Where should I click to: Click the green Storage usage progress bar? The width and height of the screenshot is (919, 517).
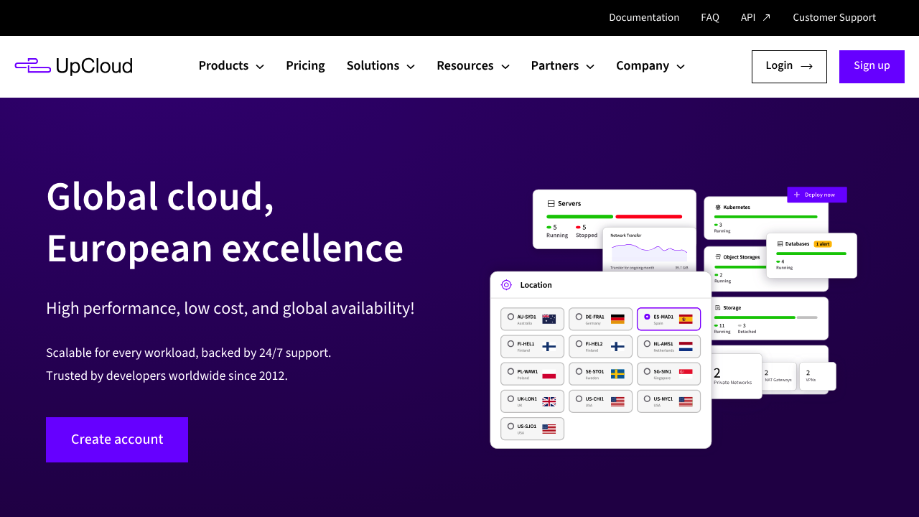click(x=754, y=317)
